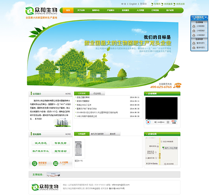Image resolution: width=209 pixels, height=196 pixels.
Task: Close the 在线交流 chat widget
Action: coord(206,17)
